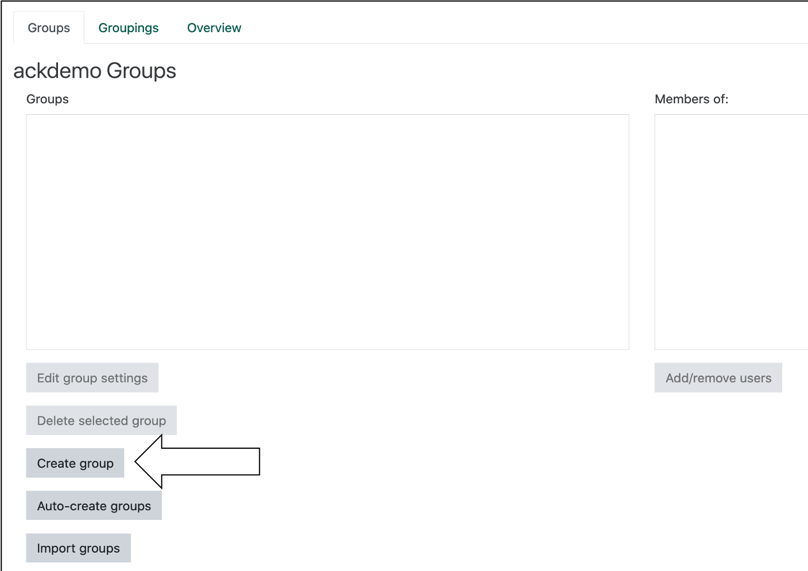This screenshot has width=808, height=571.
Task: Import groups from a file
Action: coord(78,547)
